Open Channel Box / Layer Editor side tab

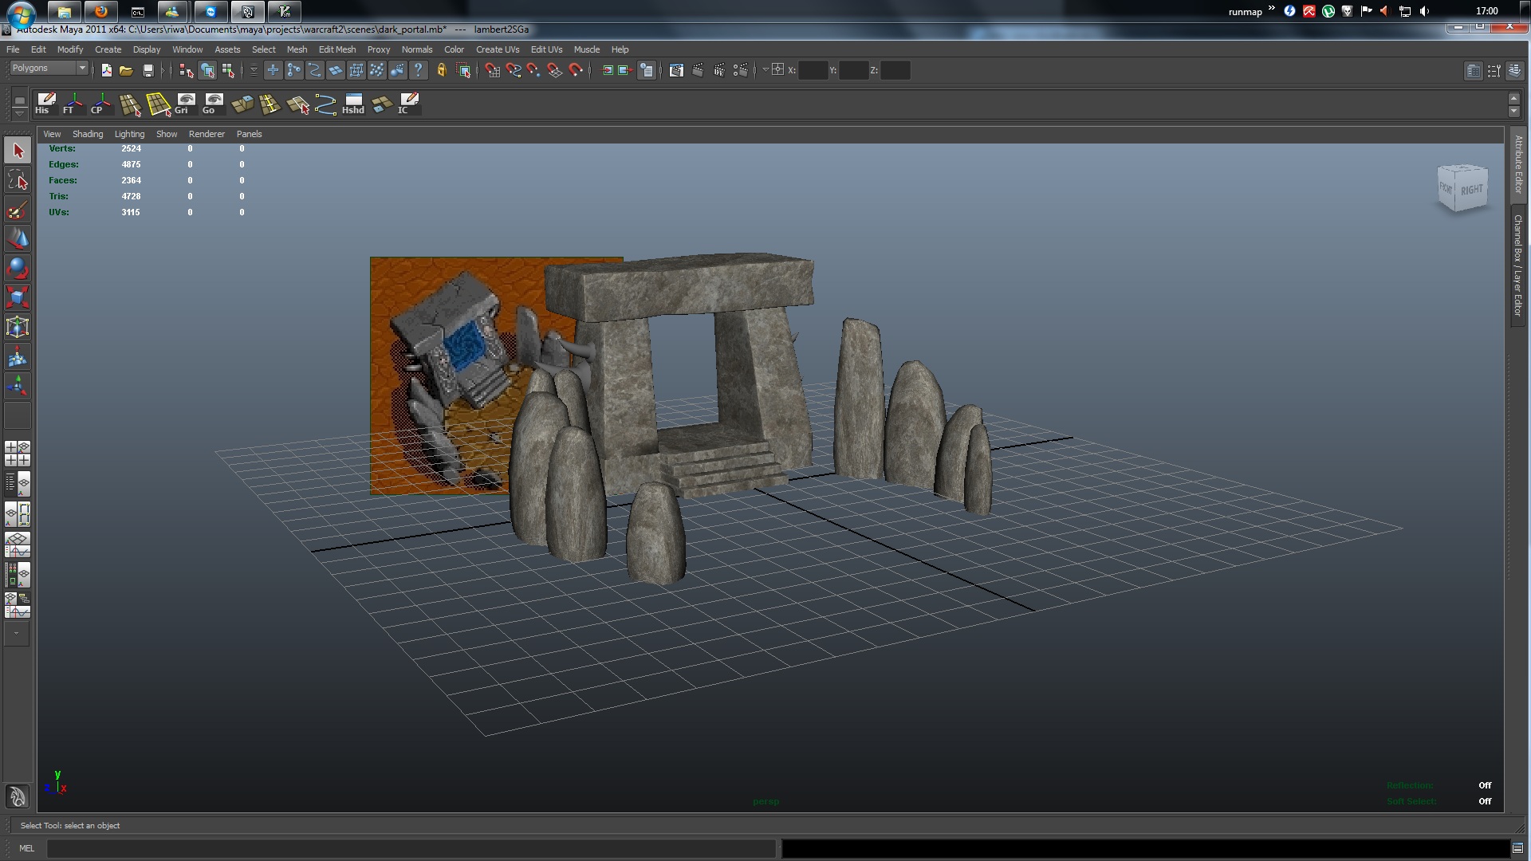coord(1518,265)
